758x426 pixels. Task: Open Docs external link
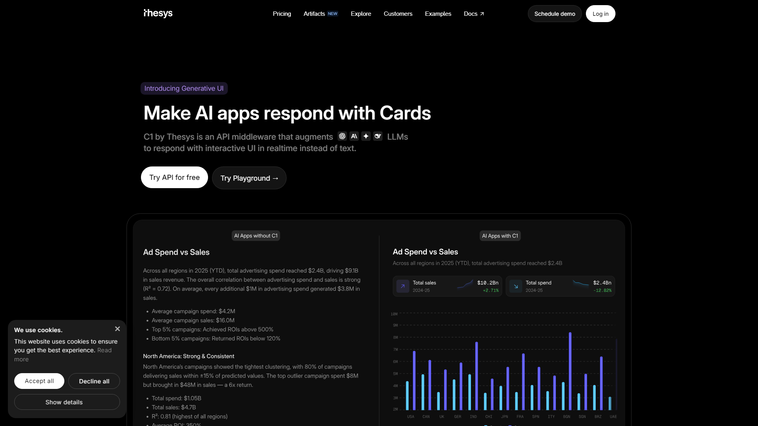474,14
